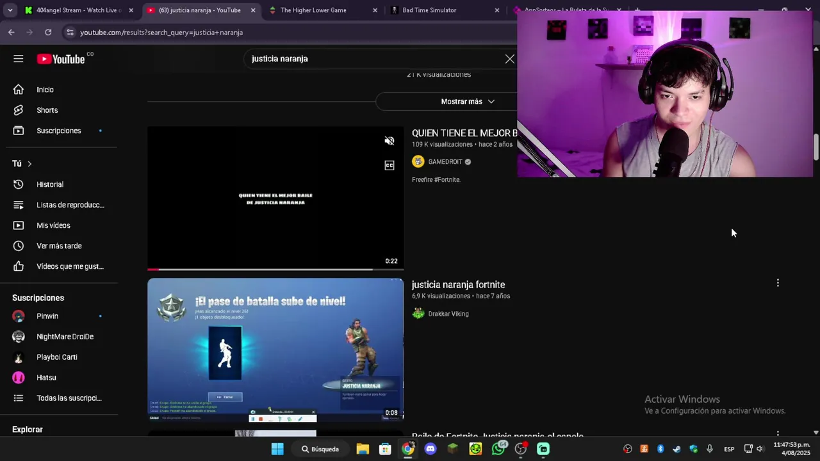Click the playing video preview thumbnail

click(275, 198)
